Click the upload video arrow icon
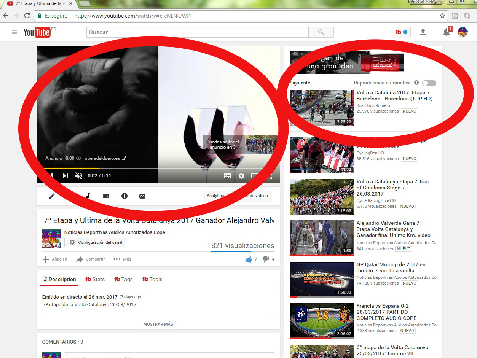The height and width of the screenshot is (358, 477). (x=423, y=32)
